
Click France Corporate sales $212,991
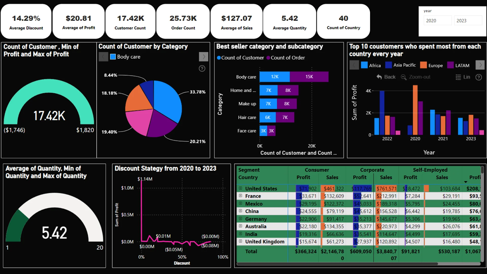pyautogui.click(x=386, y=196)
